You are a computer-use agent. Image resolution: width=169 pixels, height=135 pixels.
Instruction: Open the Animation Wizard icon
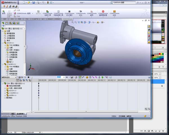(x=76, y=77)
